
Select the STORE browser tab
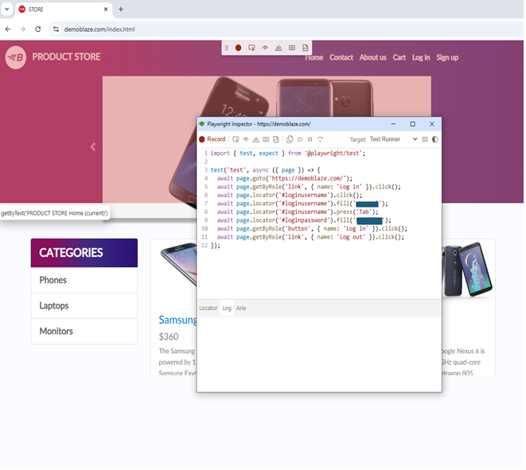[x=64, y=9]
